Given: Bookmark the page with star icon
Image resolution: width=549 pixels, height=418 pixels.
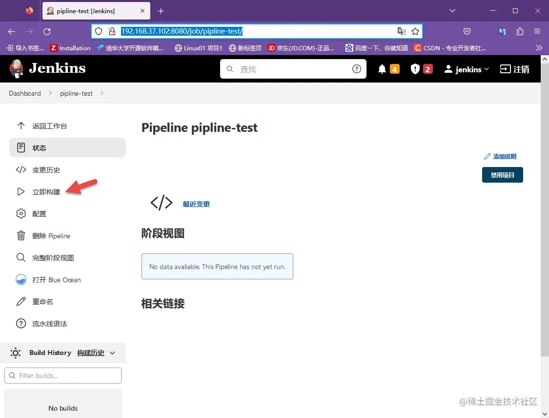Looking at the screenshot, I should tap(415, 31).
